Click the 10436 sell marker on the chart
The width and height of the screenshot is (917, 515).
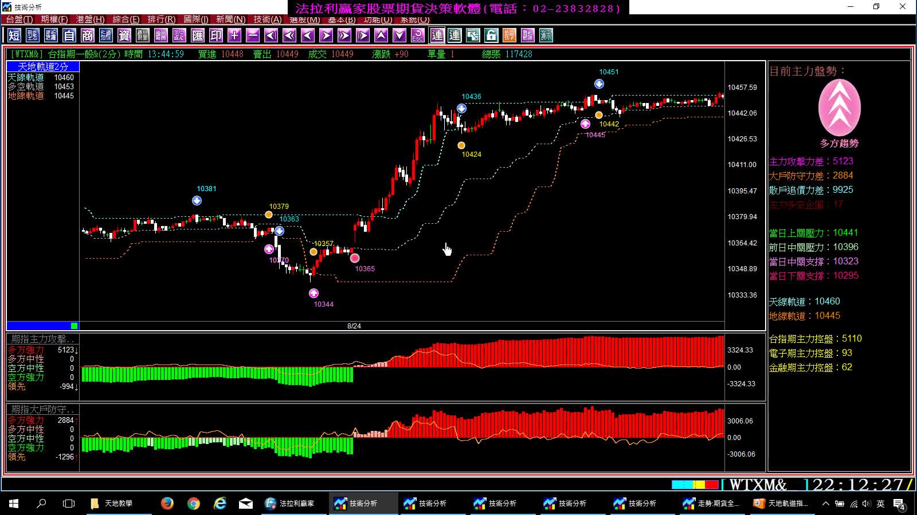pyautogui.click(x=461, y=109)
